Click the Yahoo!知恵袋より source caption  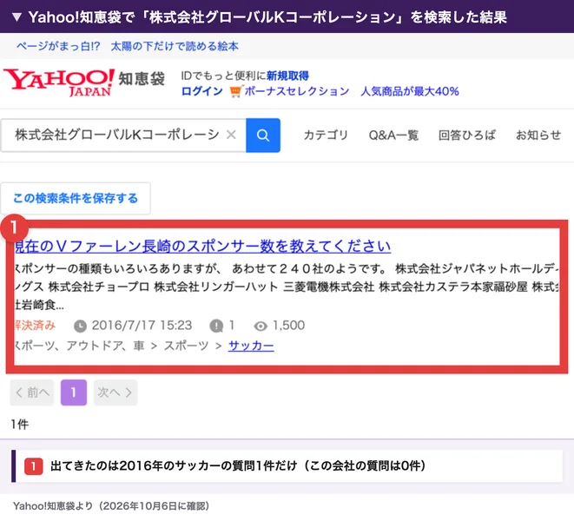[111, 506]
